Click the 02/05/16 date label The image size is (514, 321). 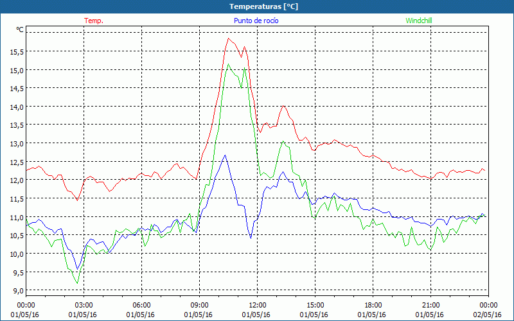coord(488,315)
